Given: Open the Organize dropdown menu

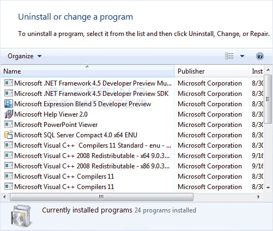Looking at the screenshot, I should click(25, 56).
